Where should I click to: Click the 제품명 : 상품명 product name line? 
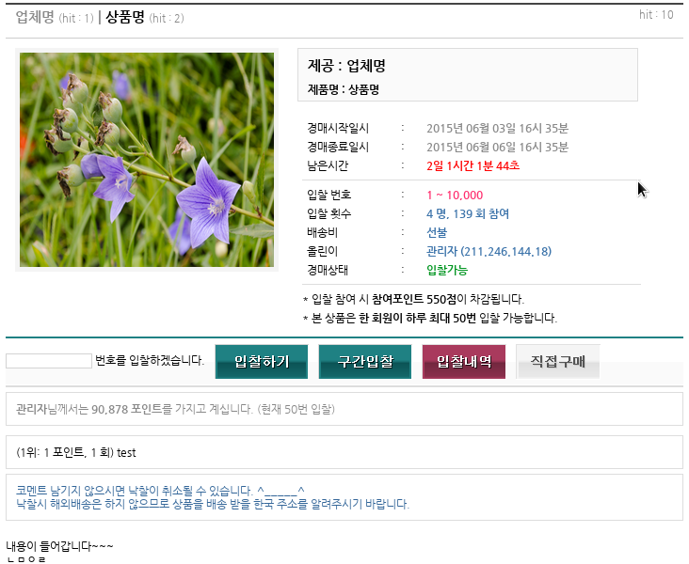coord(343,90)
